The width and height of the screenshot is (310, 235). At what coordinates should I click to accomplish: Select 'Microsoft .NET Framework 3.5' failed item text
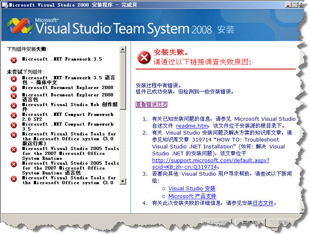tap(62, 59)
